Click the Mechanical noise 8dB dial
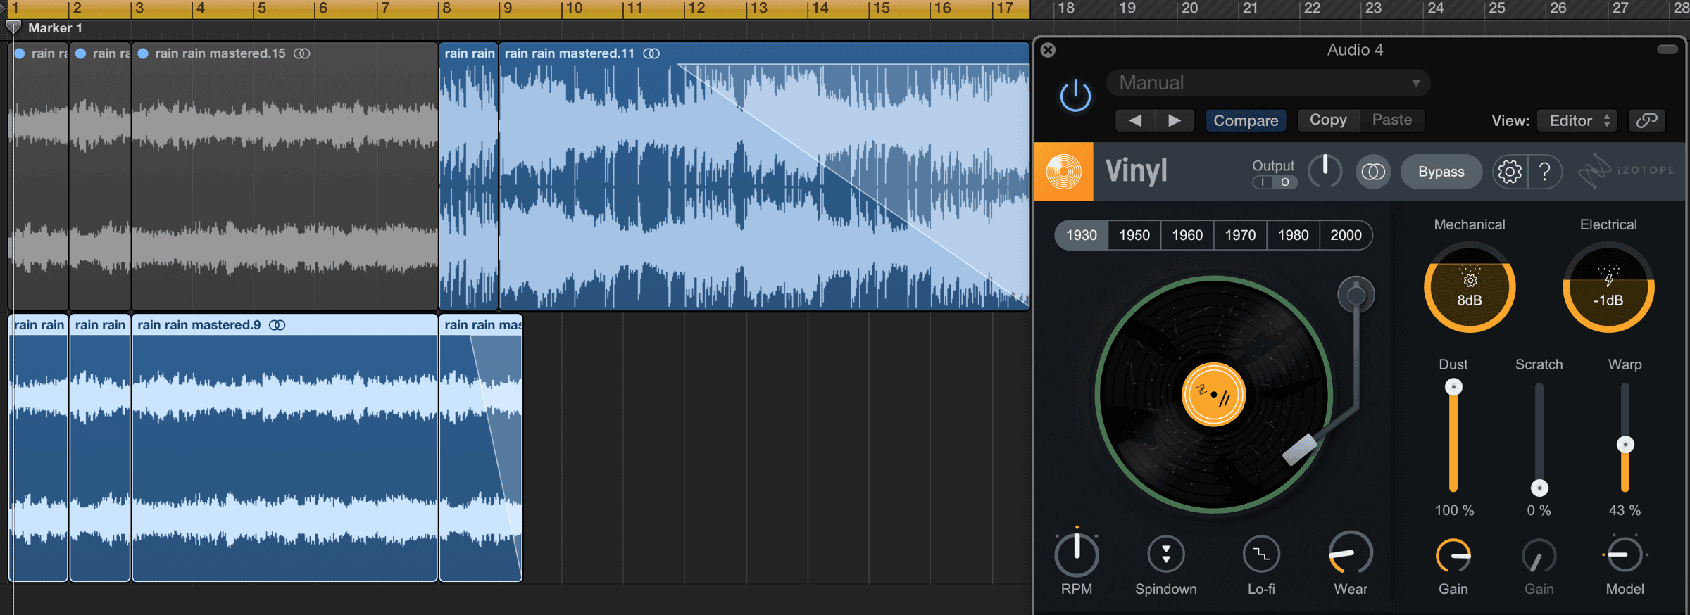1690x615 pixels. 1470,288
